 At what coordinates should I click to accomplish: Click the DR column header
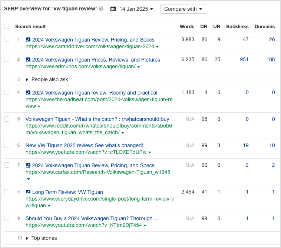pyautogui.click(x=204, y=27)
